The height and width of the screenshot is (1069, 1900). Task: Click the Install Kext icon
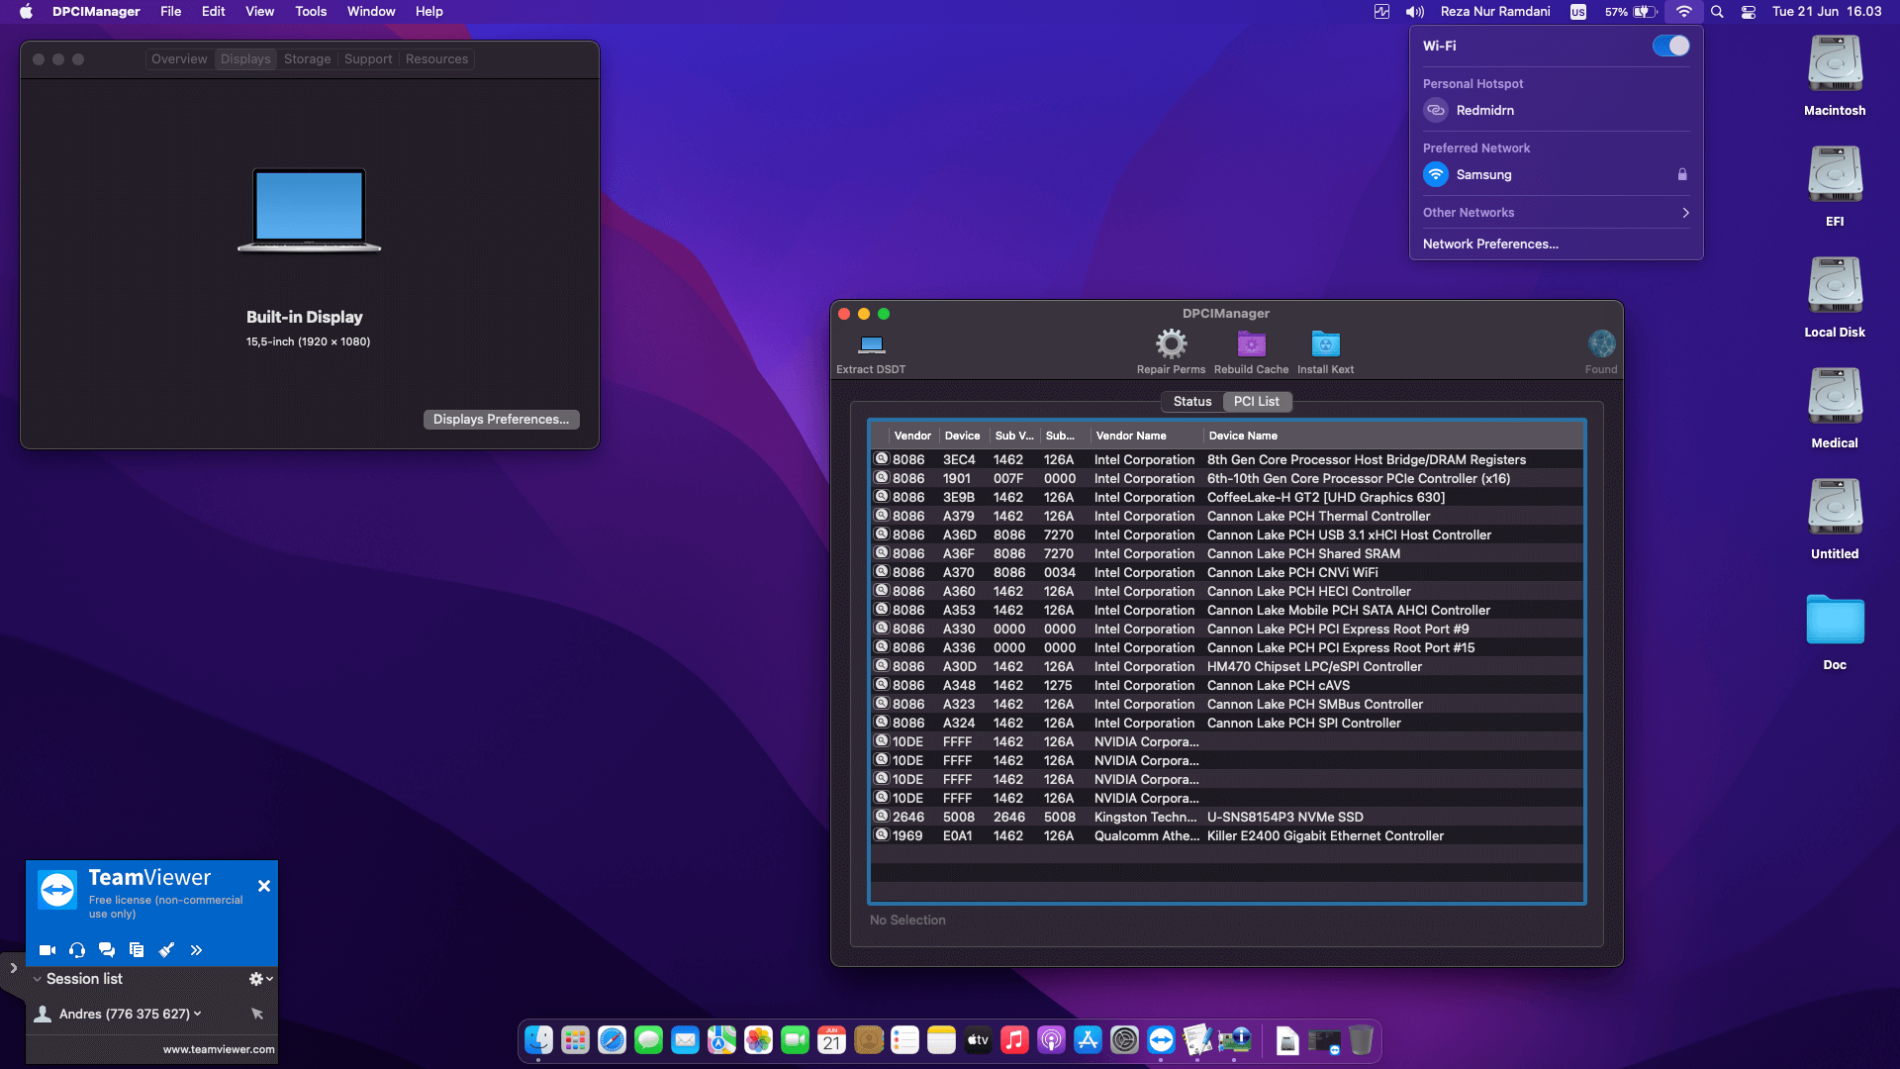click(1325, 344)
